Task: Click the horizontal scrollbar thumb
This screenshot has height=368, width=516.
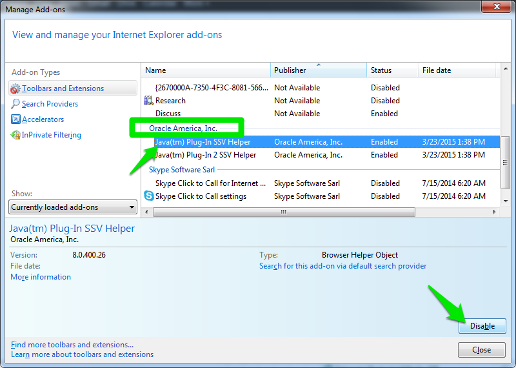Action: (284, 212)
